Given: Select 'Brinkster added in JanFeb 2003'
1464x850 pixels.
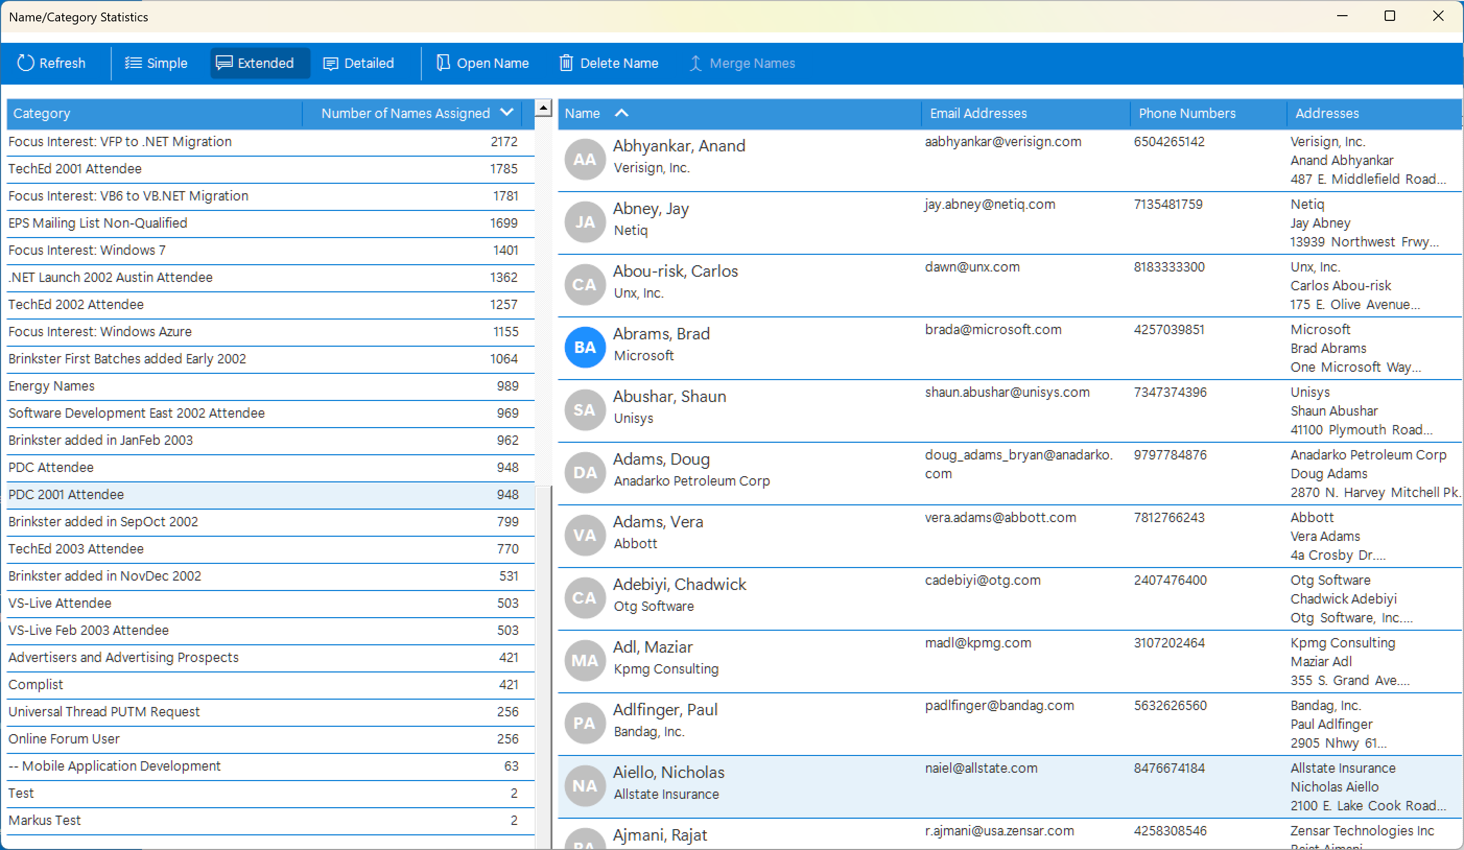Looking at the screenshot, I should (270, 440).
